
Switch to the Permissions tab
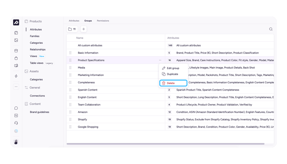click(103, 21)
